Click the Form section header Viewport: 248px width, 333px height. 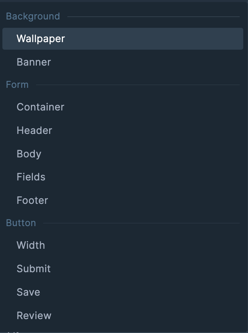click(x=17, y=85)
